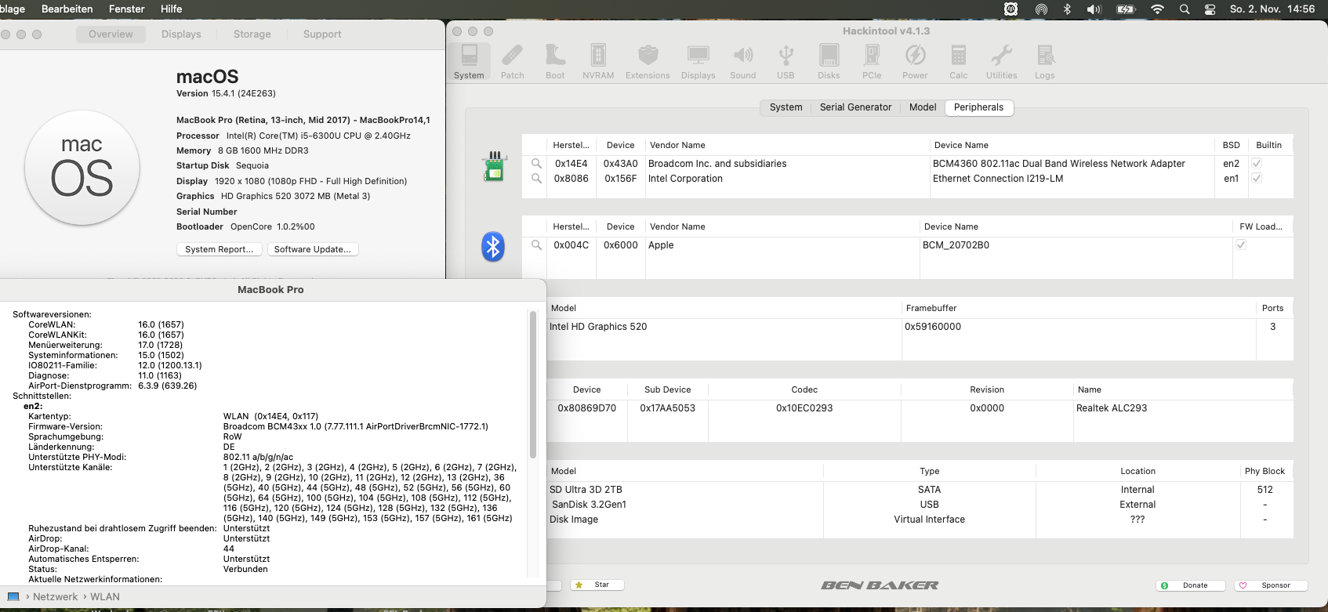Switch to the USB toolbar section
This screenshot has height=612, width=1328.
786,61
